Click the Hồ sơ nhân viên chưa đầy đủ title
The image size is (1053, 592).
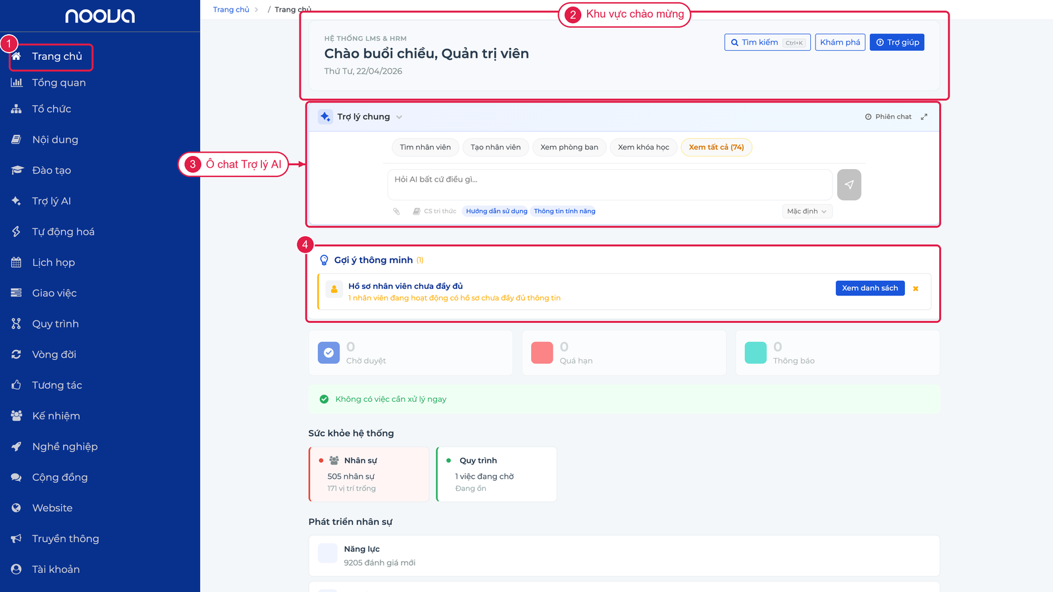pos(405,286)
